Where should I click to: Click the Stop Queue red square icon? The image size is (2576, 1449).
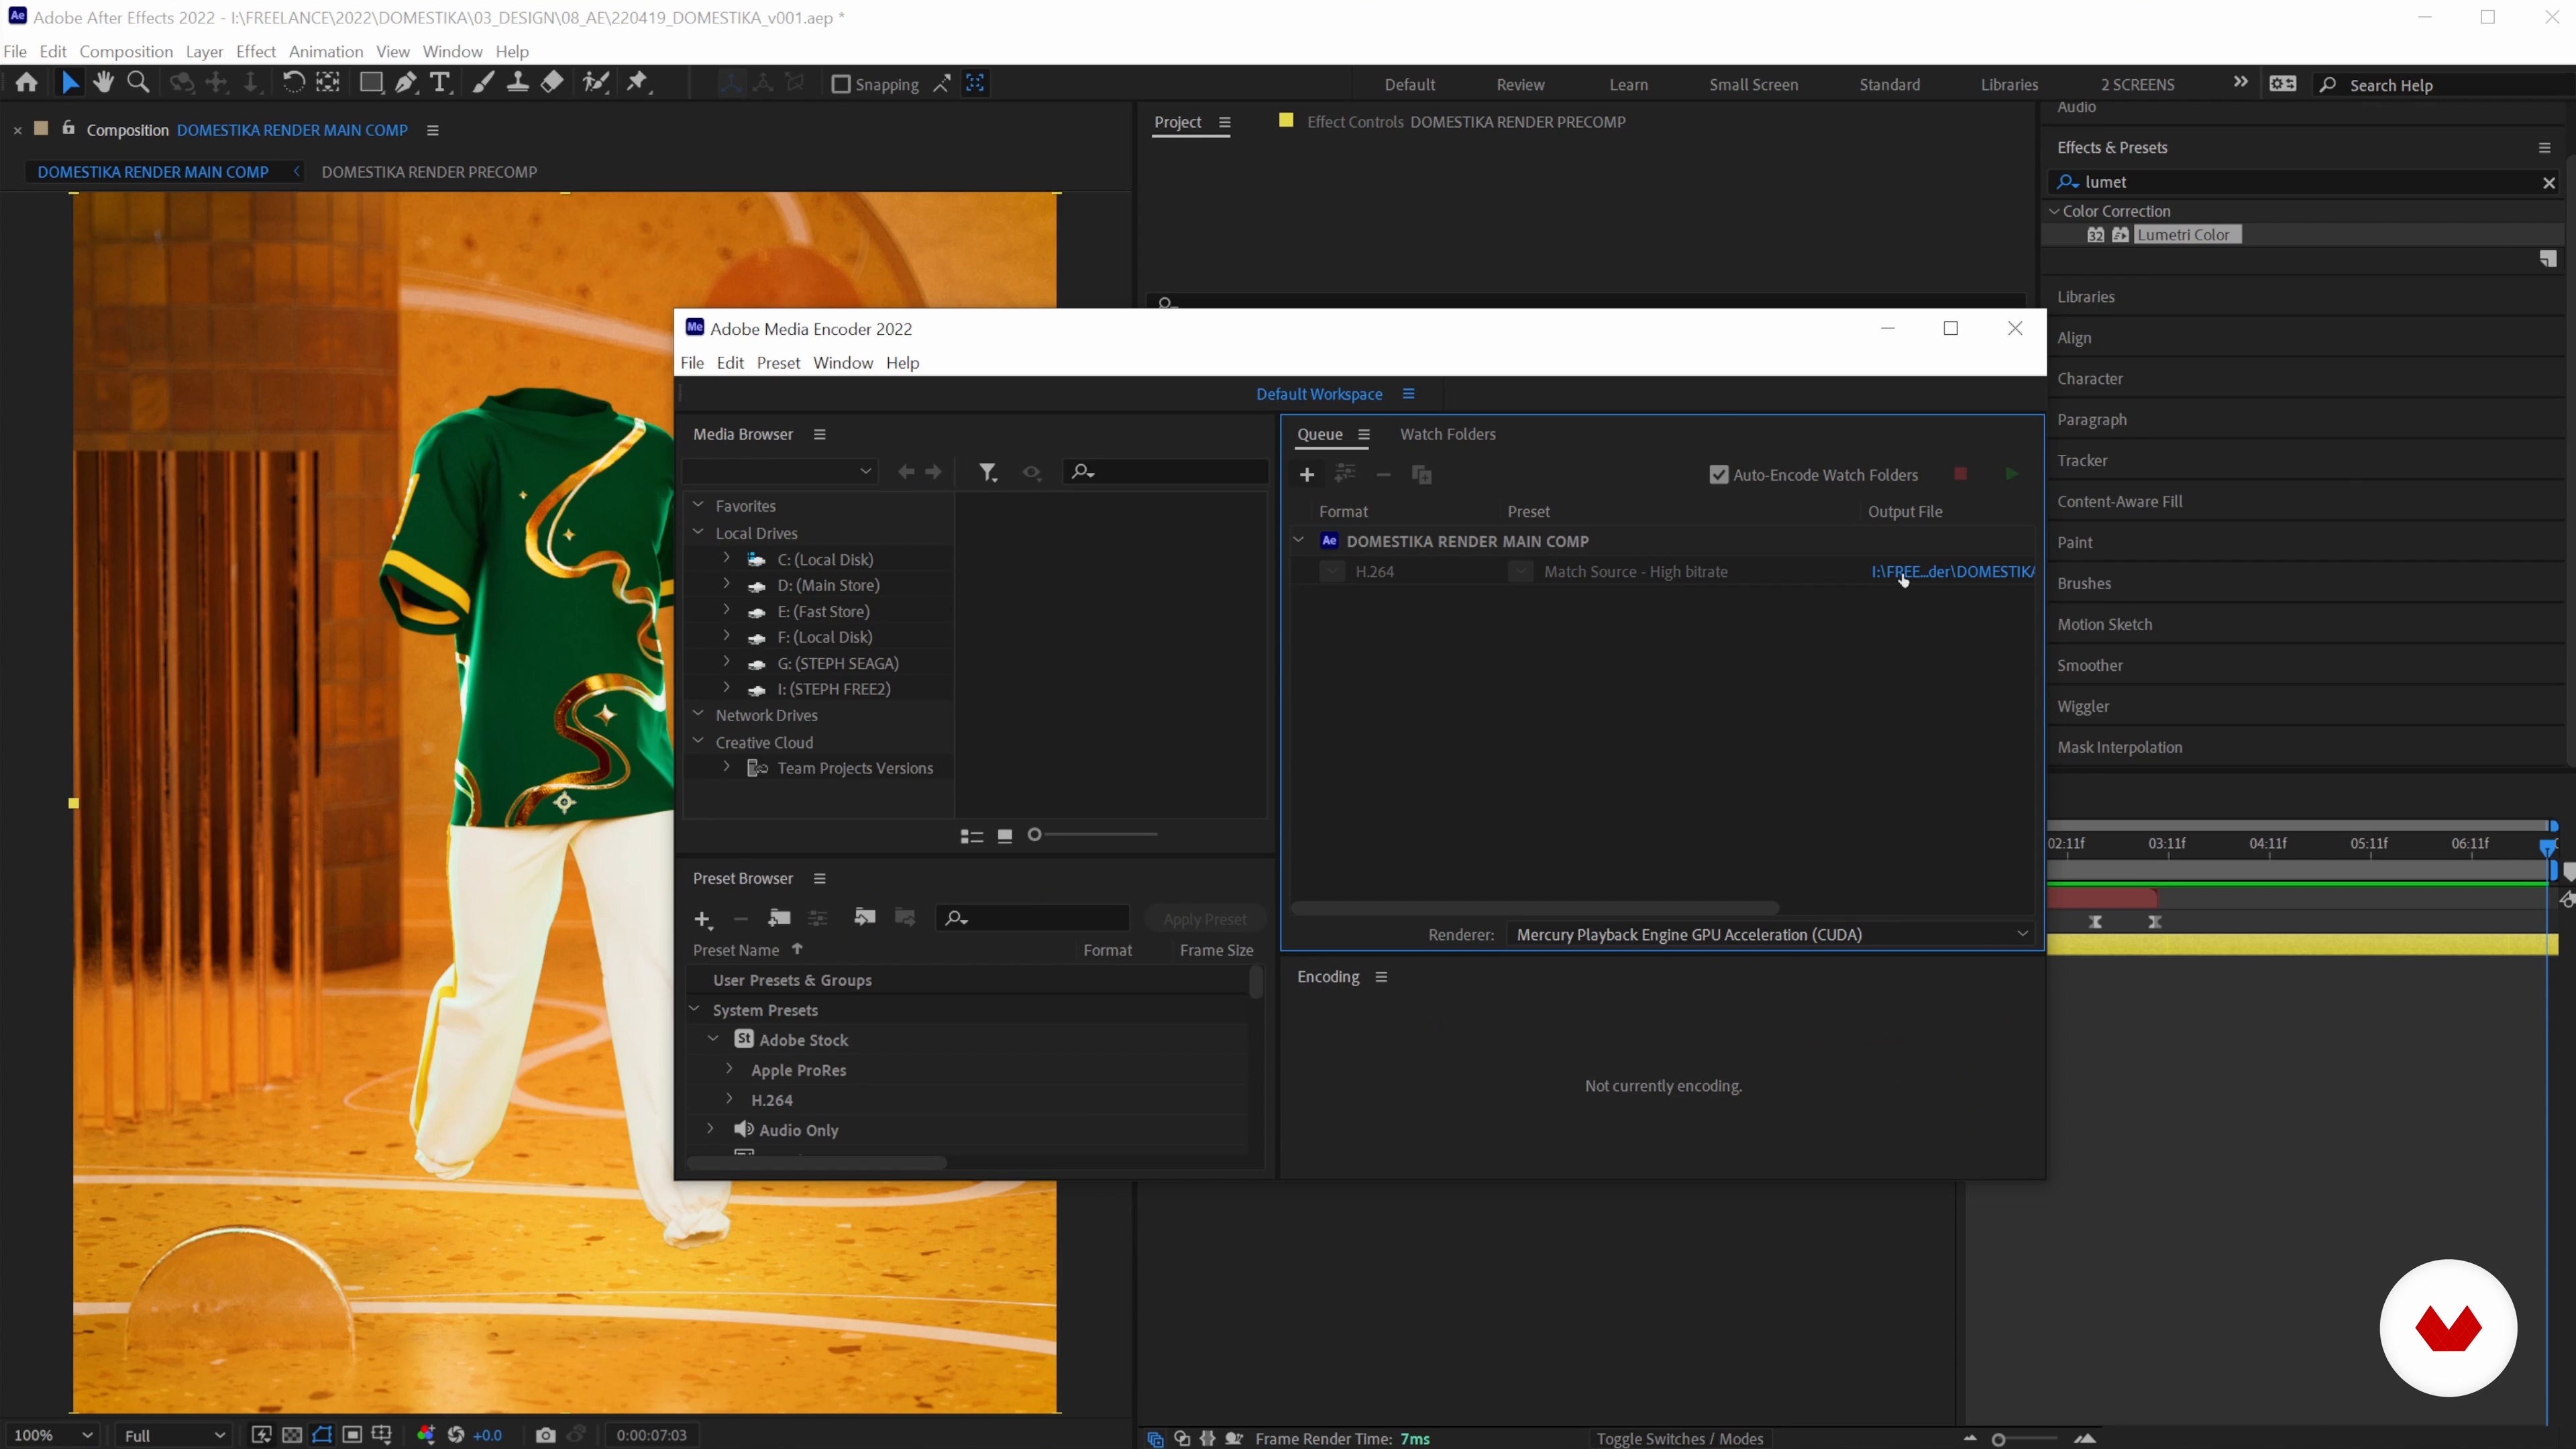(x=1960, y=475)
